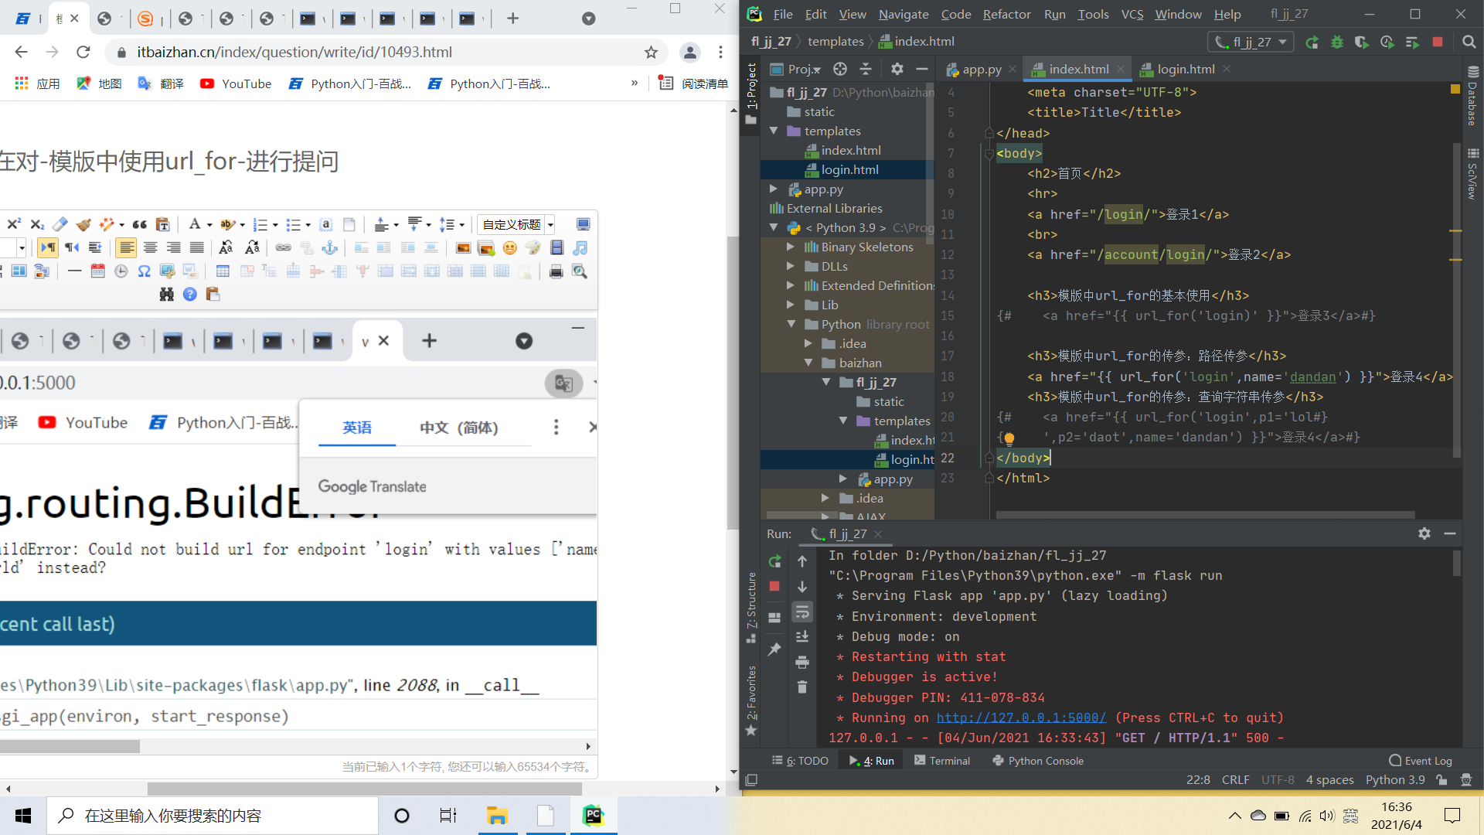The height and width of the screenshot is (835, 1484).
Task: Insert a video using the film icon
Action: pyautogui.click(x=556, y=247)
